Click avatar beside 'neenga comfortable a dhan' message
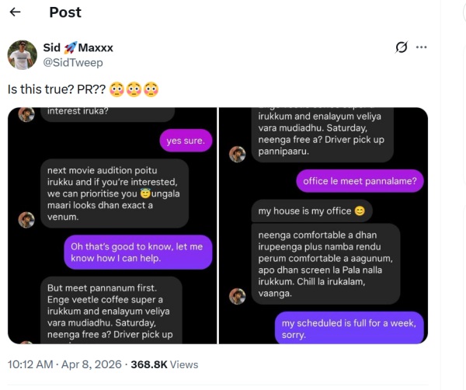Viewport: 466px width, 390px height. [237, 295]
